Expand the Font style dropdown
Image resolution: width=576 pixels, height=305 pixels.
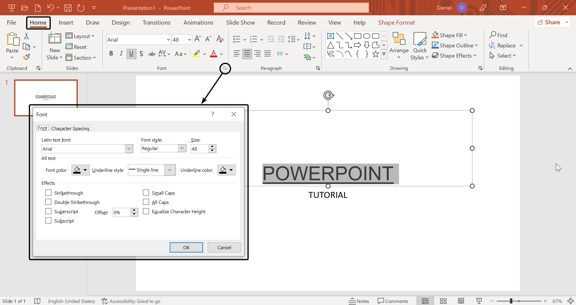(182, 148)
